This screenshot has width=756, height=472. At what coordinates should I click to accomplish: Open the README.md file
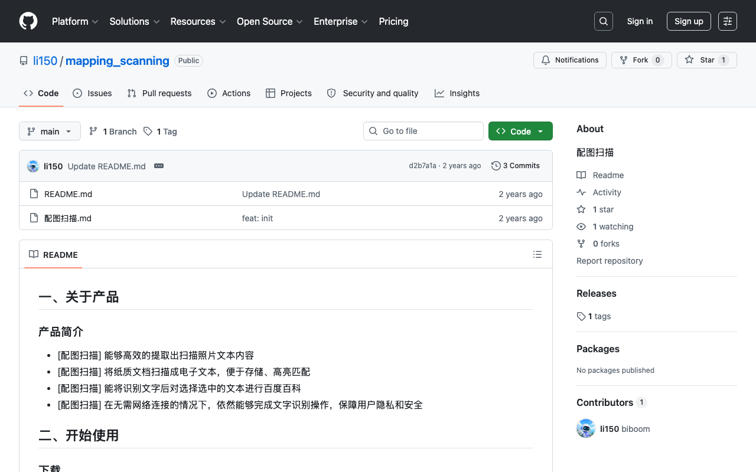68,194
